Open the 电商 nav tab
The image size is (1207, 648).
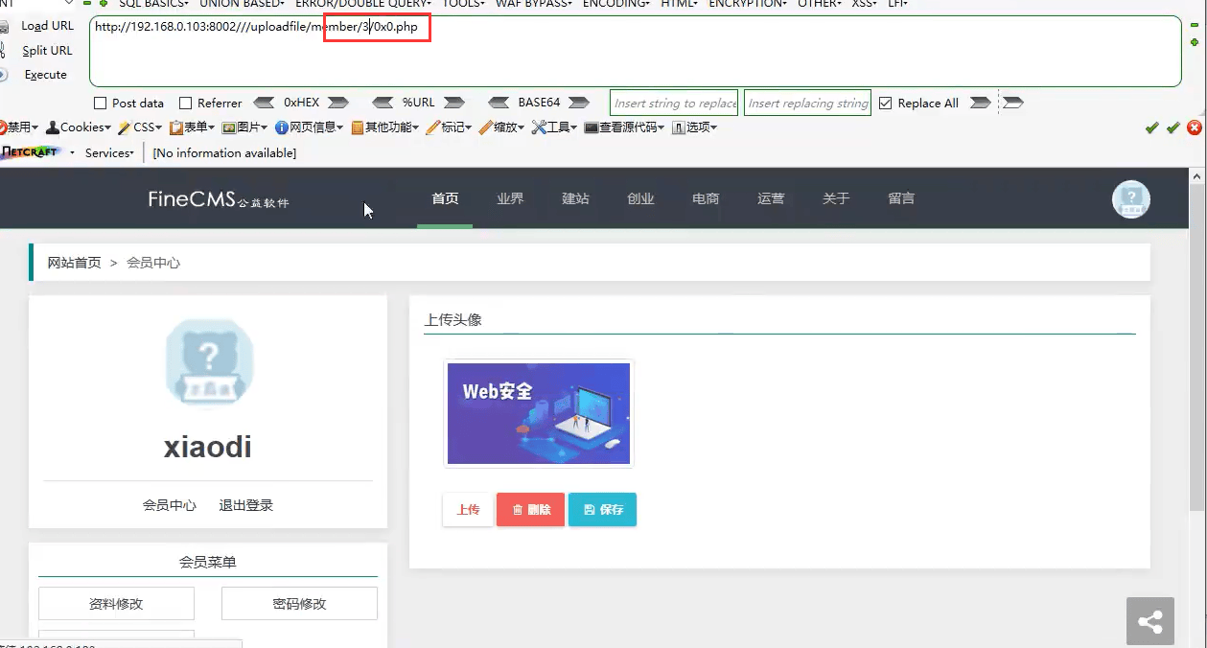point(706,199)
